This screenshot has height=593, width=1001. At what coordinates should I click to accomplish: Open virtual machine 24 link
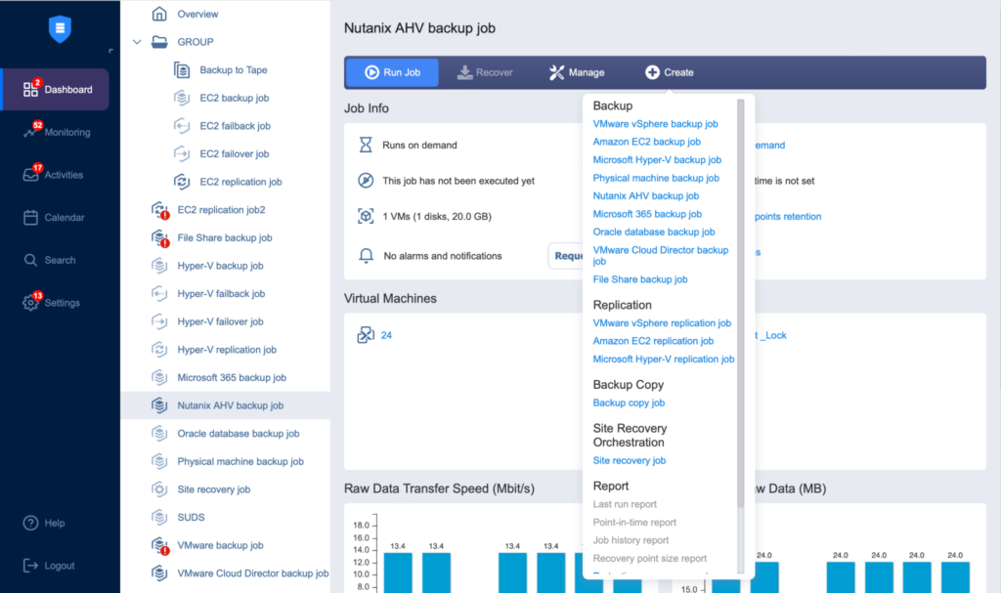click(x=386, y=335)
